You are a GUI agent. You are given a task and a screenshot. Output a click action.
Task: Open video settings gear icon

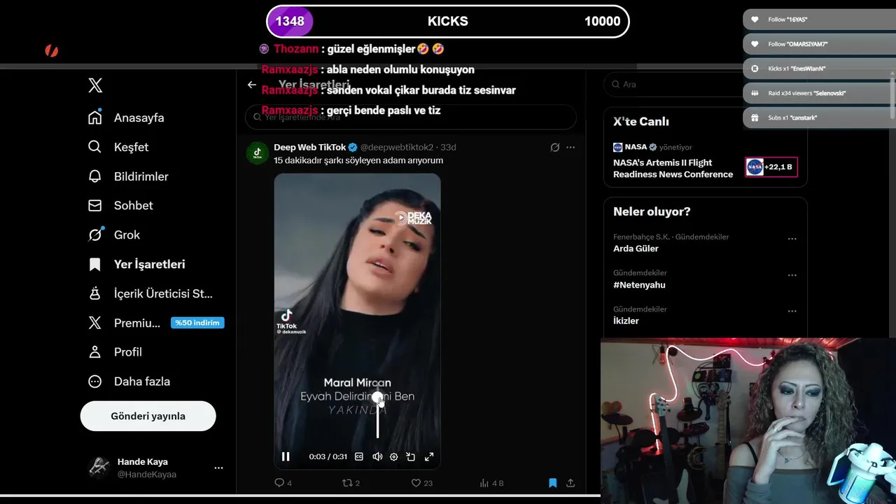pyautogui.click(x=394, y=456)
